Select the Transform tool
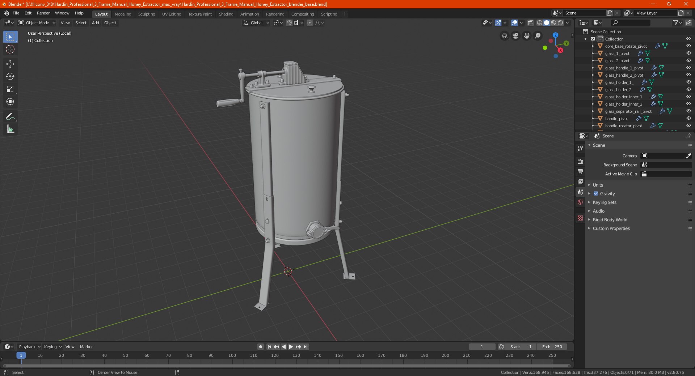The width and height of the screenshot is (695, 376). coord(10,102)
